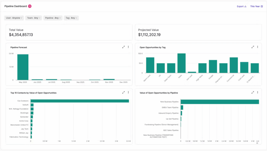Open Value by Pipeline three-dot menu
Screen dimensions: 267x151
tap(257, 92)
